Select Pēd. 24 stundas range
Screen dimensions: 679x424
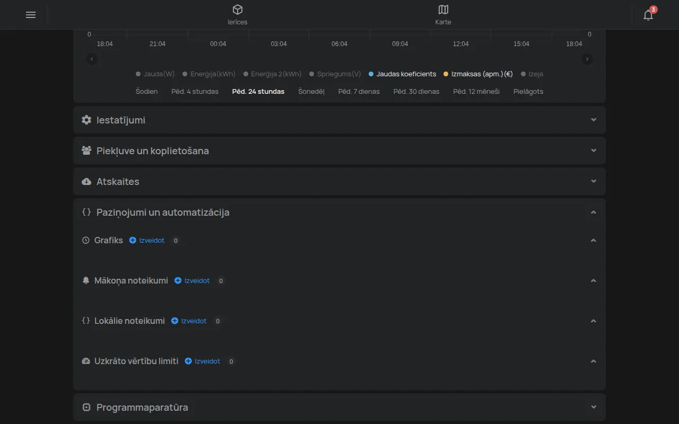258,91
